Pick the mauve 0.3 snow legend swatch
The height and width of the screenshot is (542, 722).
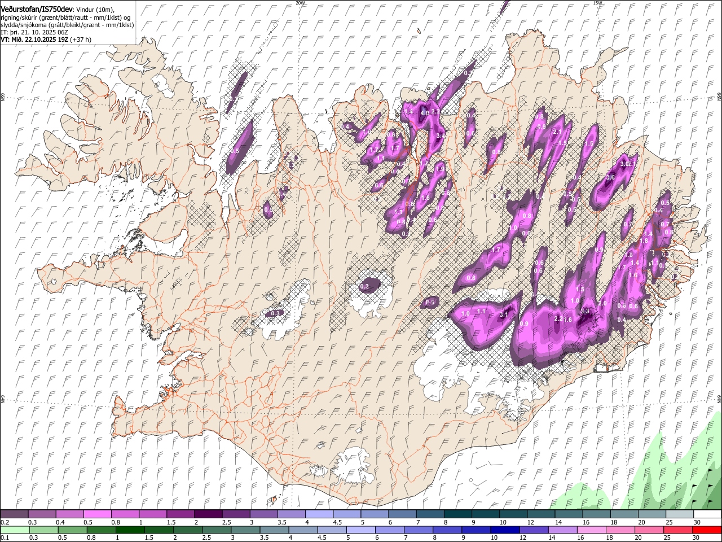tap(42, 514)
